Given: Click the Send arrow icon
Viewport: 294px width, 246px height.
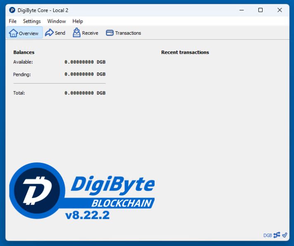Looking at the screenshot, I should click(x=49, y=33).
